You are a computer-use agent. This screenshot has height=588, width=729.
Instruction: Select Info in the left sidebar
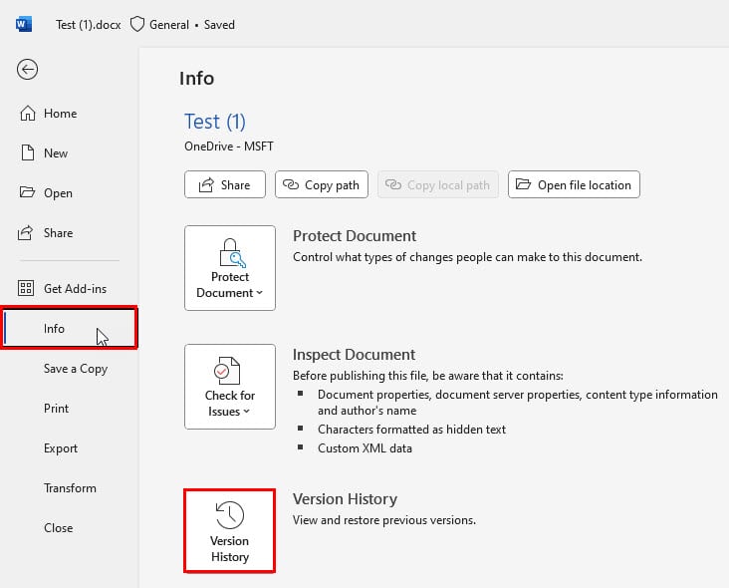(x=54, y=329)
